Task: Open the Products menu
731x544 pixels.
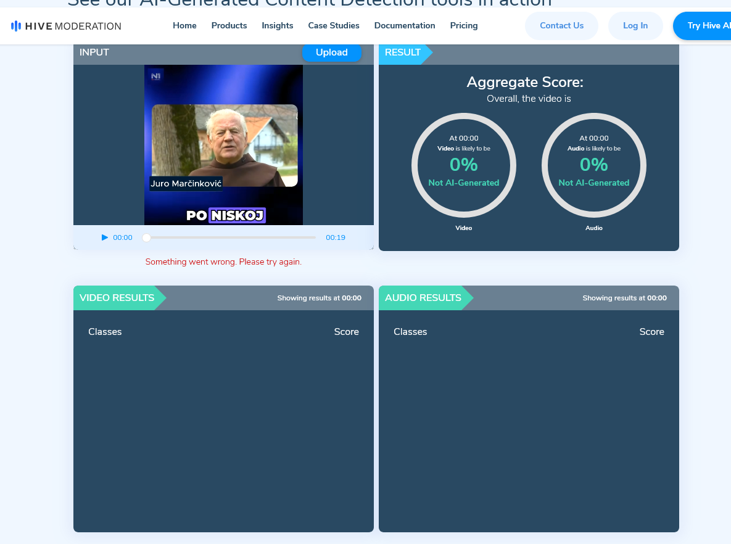Action: coord(229,25)
